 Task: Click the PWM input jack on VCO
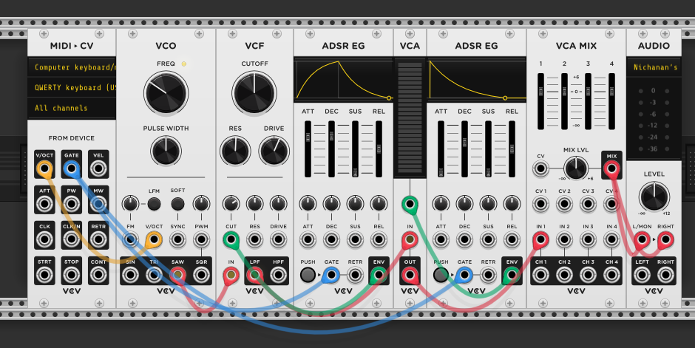201,239
